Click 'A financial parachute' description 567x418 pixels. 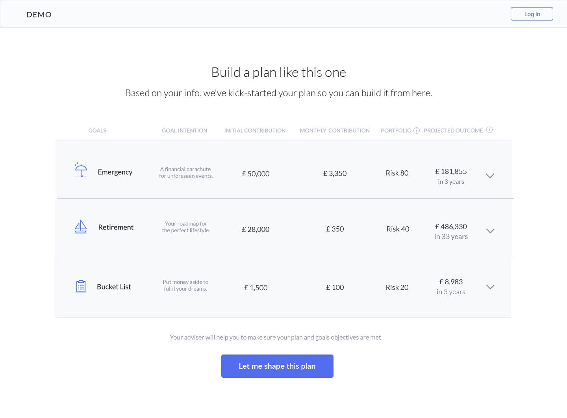(186, 173)
